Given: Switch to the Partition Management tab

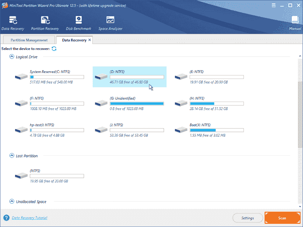Looking at the screenshot, I should (x=29, y=40).
